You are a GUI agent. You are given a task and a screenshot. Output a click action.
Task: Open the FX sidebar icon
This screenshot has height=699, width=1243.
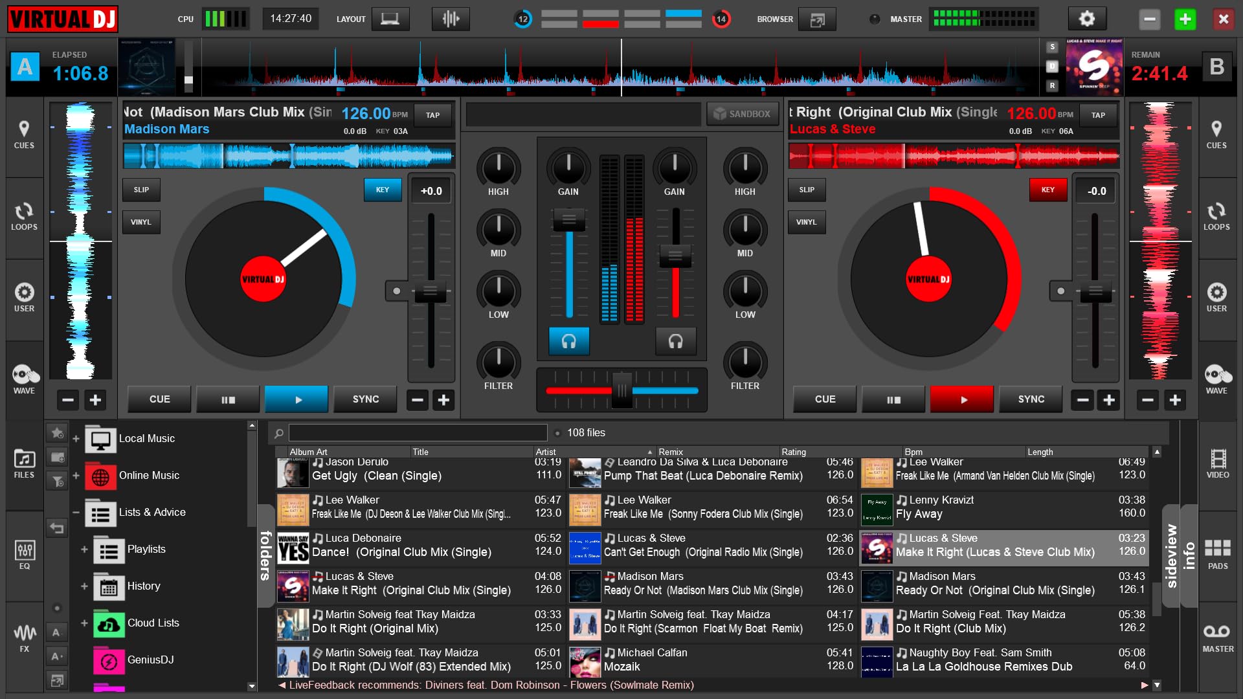click(24, 638)
